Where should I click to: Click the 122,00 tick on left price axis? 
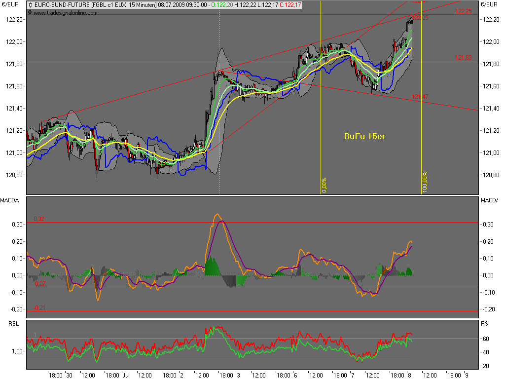coord(14,42)
